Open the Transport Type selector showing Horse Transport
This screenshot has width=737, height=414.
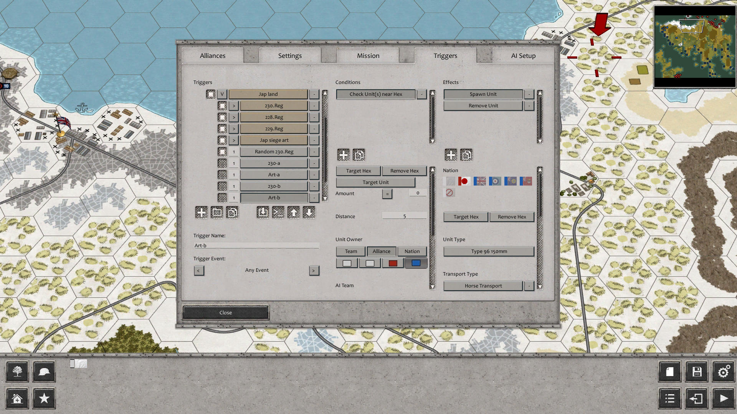[x=483, y=286]
